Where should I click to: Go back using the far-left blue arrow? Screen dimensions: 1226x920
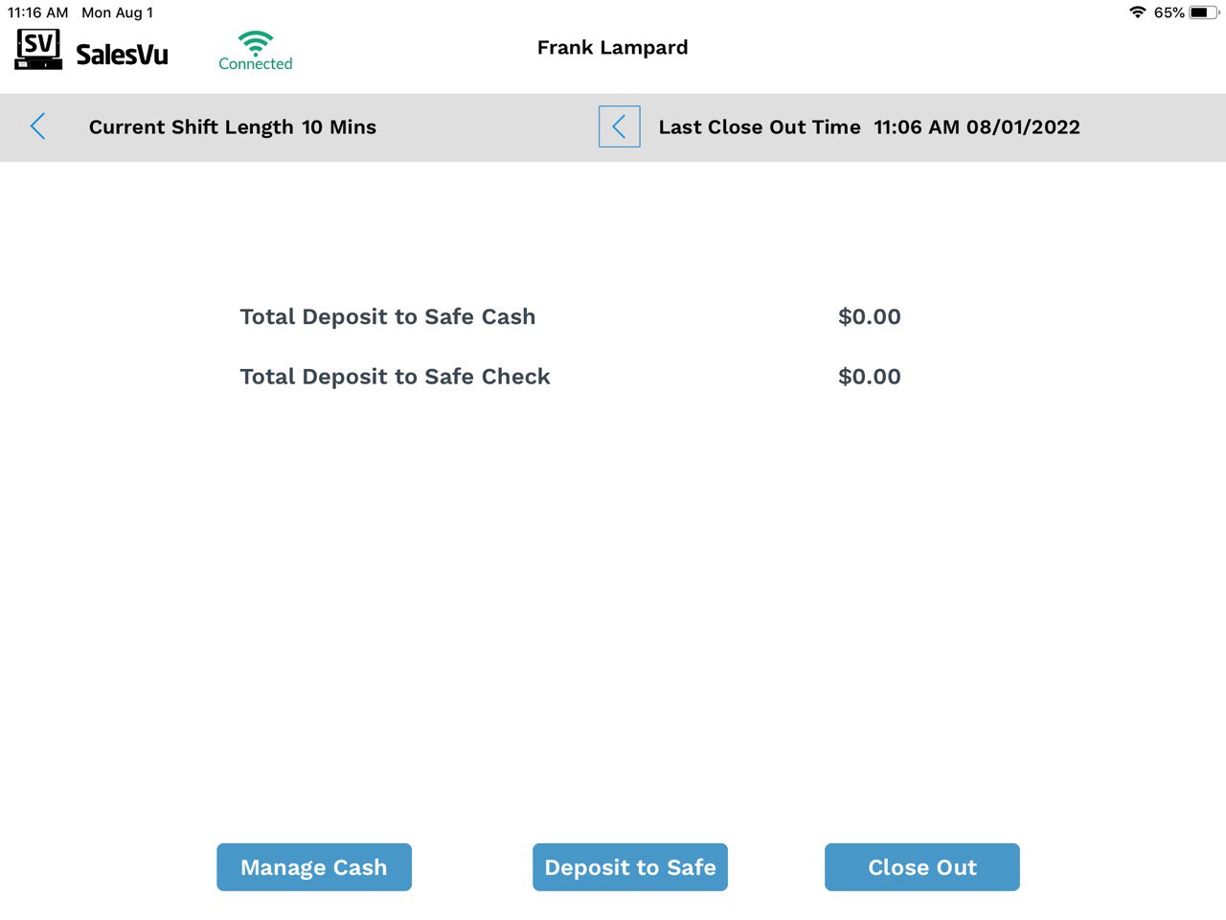(38, 126)
